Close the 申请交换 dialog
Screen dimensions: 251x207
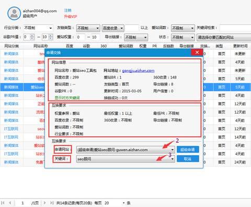coord(197,52)
